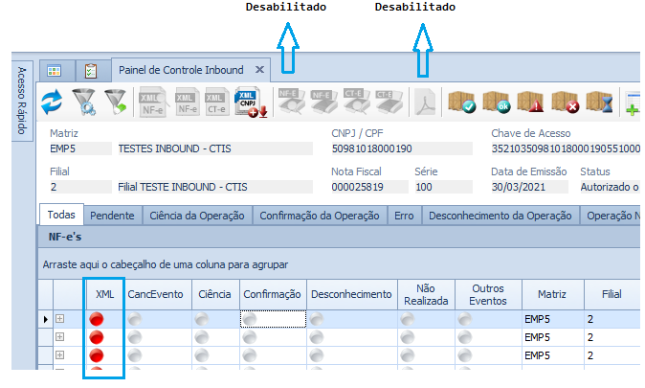The image size is (645, 388).
Task: Click the XML CT-e document icon
Action: 217,103
